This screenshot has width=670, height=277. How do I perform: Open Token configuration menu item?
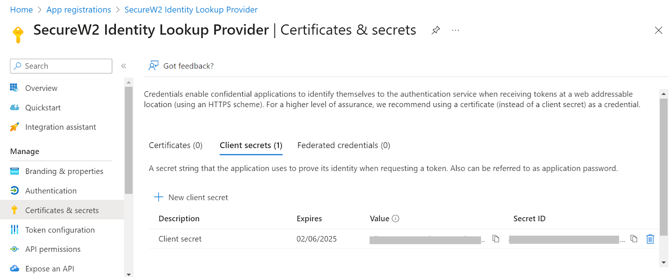click(x=60, y=230)
